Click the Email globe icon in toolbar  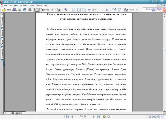[x=25, y=10]
